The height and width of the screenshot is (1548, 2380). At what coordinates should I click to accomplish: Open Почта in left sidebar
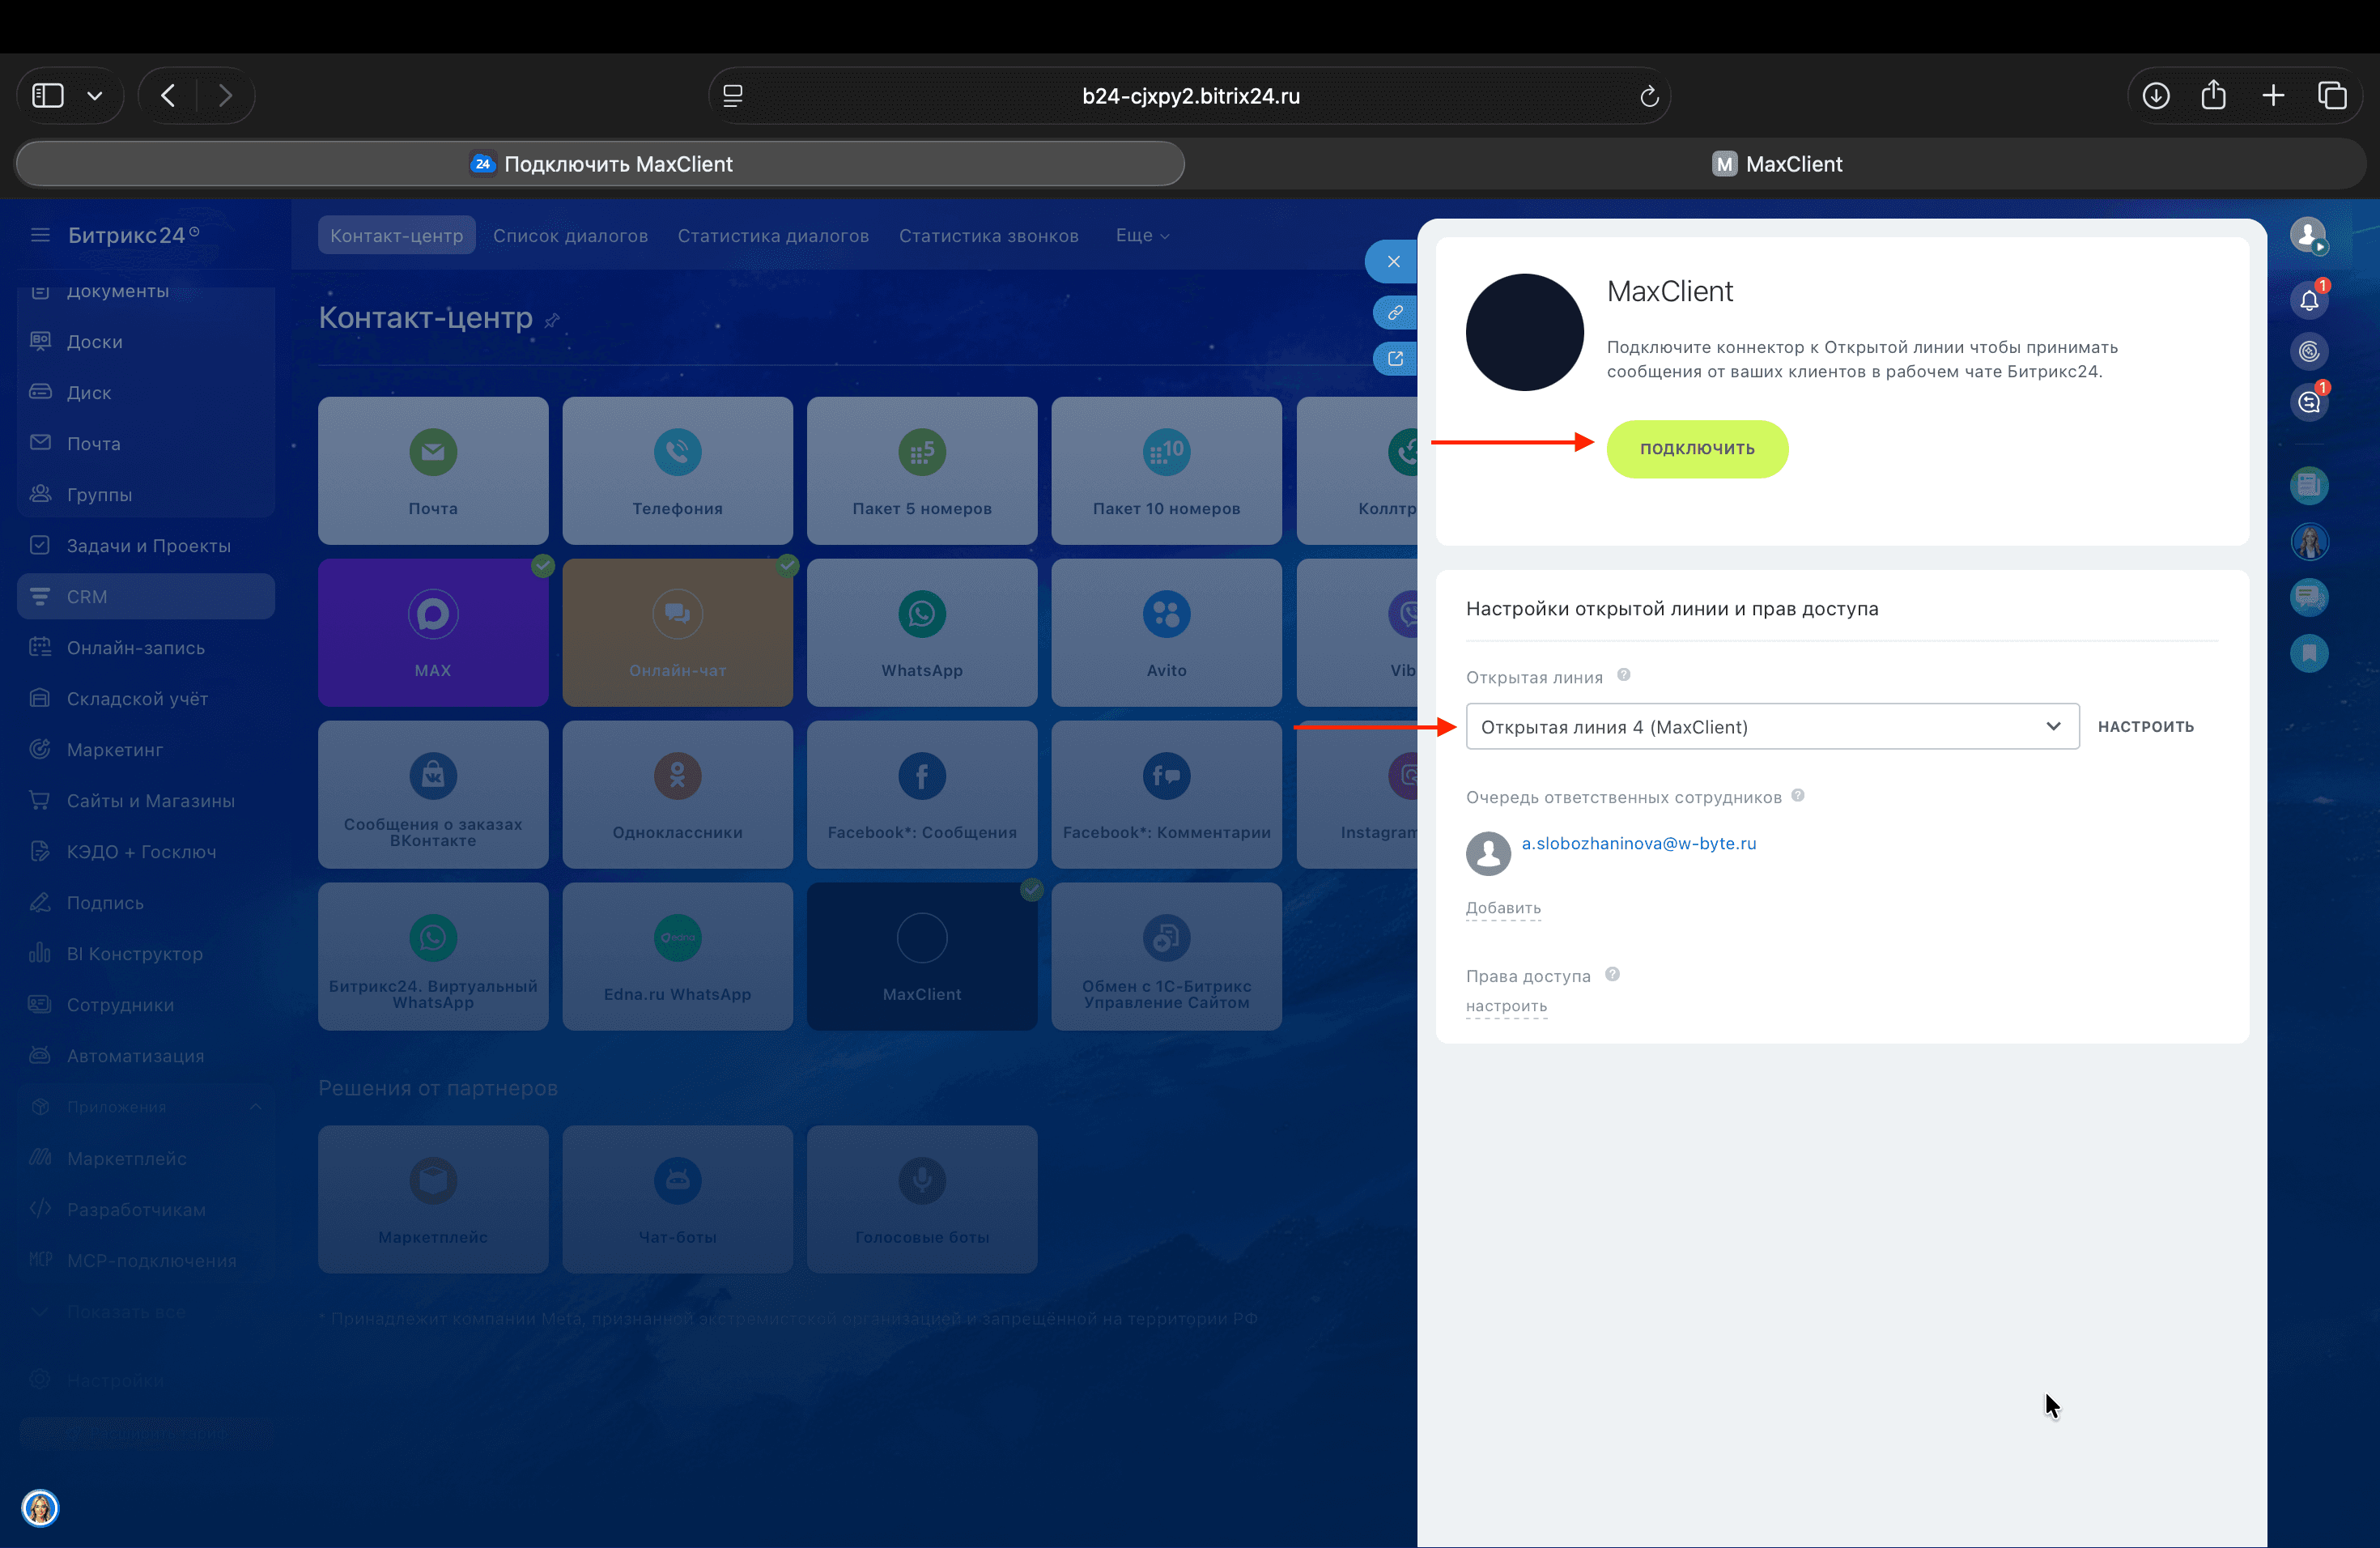(x=146, y=444)
